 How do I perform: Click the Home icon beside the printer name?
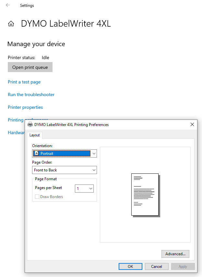click(x=11, y=23)
